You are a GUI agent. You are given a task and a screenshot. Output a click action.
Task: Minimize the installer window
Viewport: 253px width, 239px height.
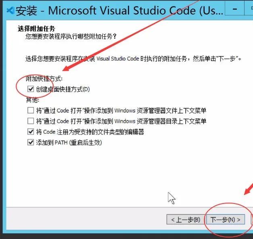(x=235, y=9)
